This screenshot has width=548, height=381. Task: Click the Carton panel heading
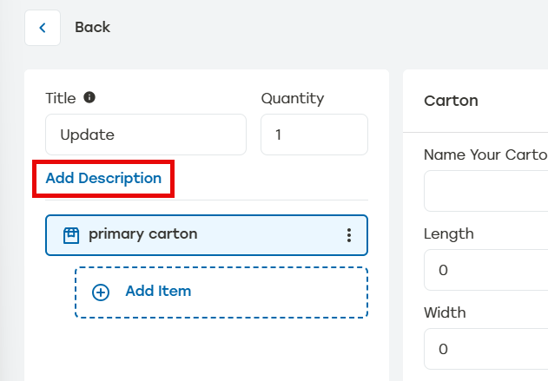click(x=451, y=101)
